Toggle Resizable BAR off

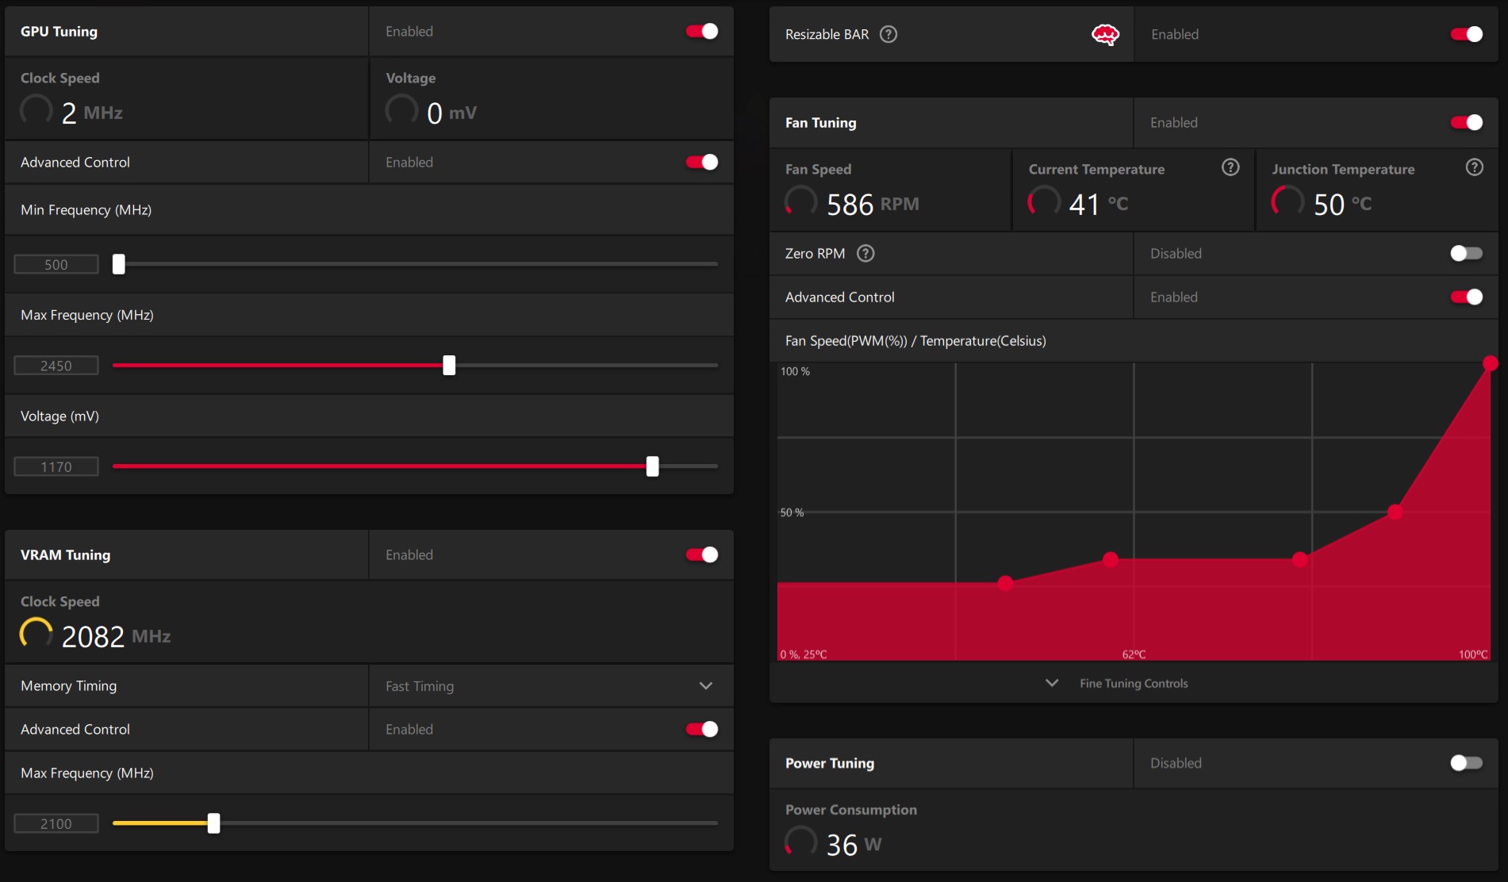tap(1467, 34)
